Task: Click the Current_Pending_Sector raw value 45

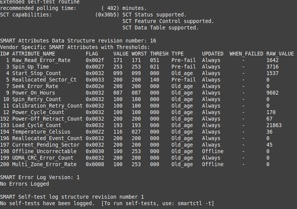Action: tap(269, 145)
